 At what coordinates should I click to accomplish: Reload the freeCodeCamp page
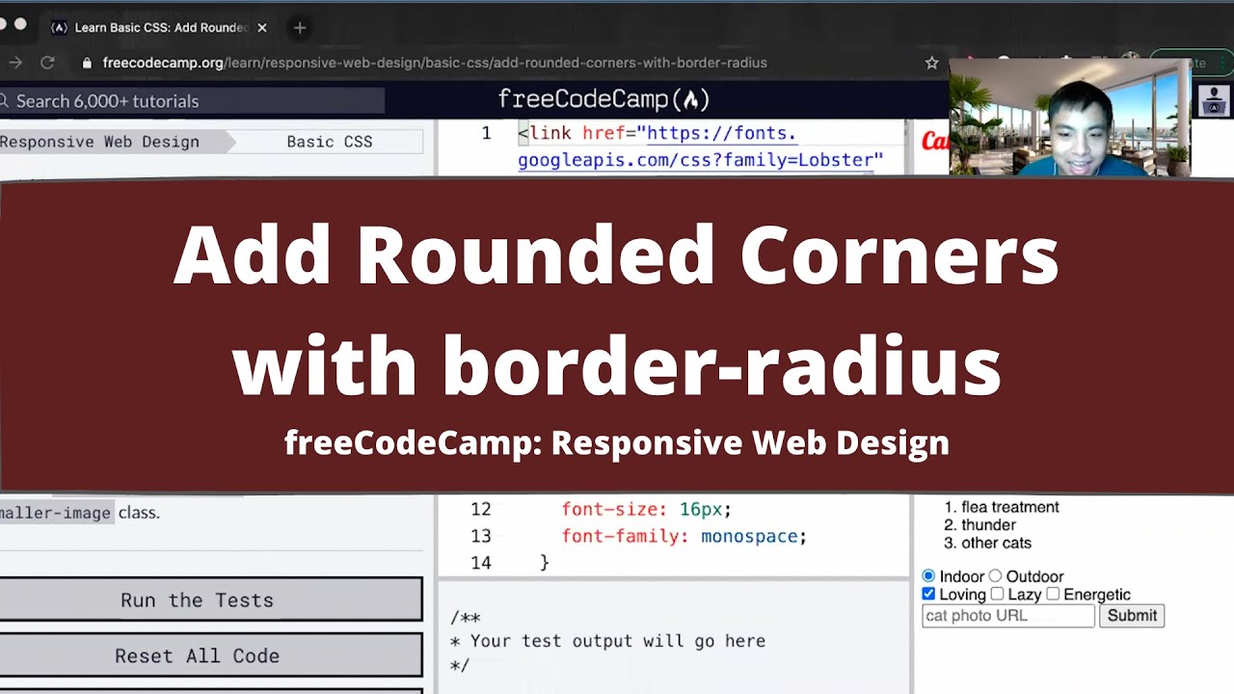[x=47, y=63]
